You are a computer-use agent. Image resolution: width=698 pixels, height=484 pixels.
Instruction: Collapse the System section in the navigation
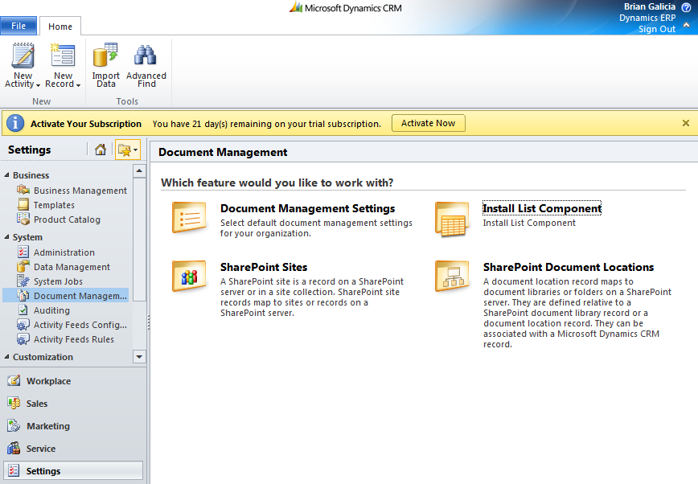[x=6, y=237]
